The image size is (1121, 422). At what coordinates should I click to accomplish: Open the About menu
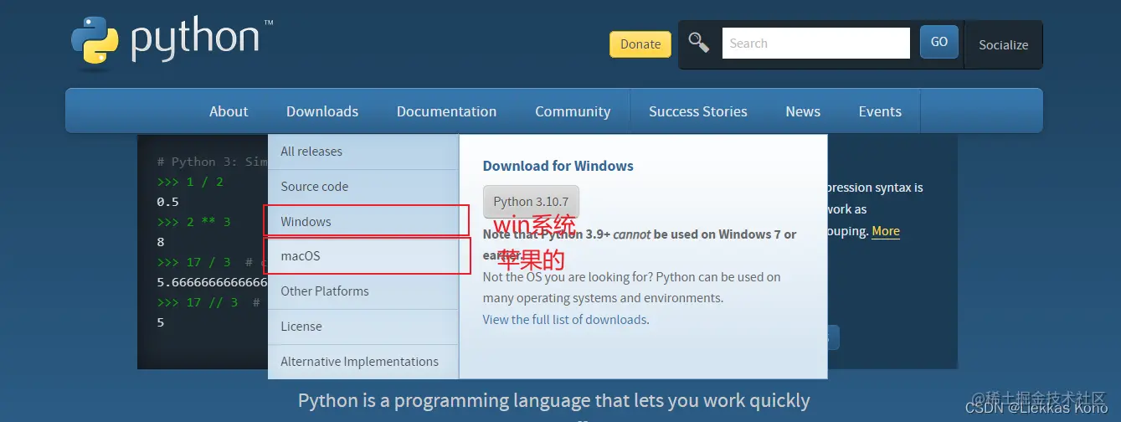[229, 111]
